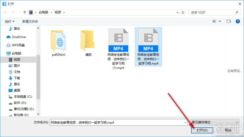Open 软件 (D:) drive
This screenshot has height=137, width=244.
(x=18, y=103)
